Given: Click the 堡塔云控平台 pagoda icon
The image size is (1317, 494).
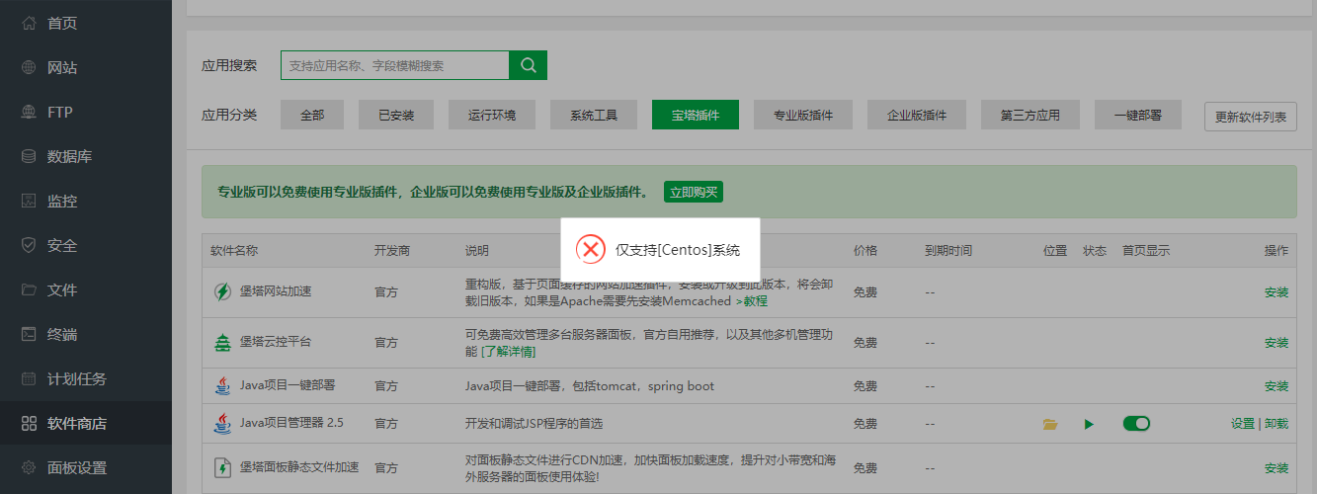Looking at the screenshot, I should tap(222, 342).
